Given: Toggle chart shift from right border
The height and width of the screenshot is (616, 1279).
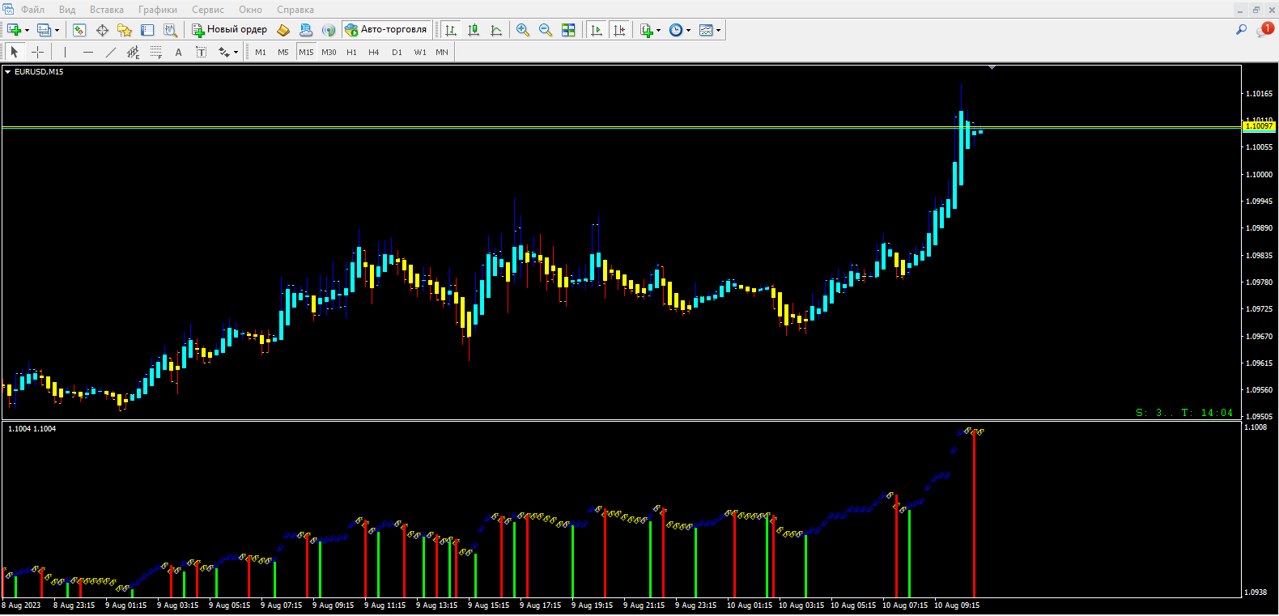Looking at the screenshot, I should (619, 30).
